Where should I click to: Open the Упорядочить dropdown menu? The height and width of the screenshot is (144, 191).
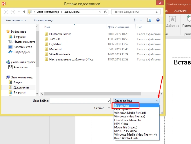16,20
